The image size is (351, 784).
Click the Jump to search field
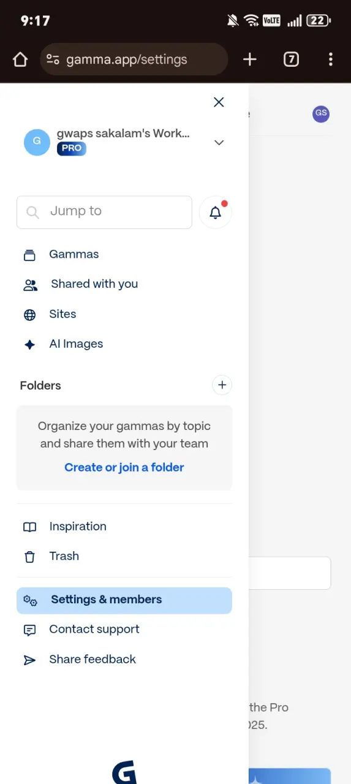pos(104,212)
